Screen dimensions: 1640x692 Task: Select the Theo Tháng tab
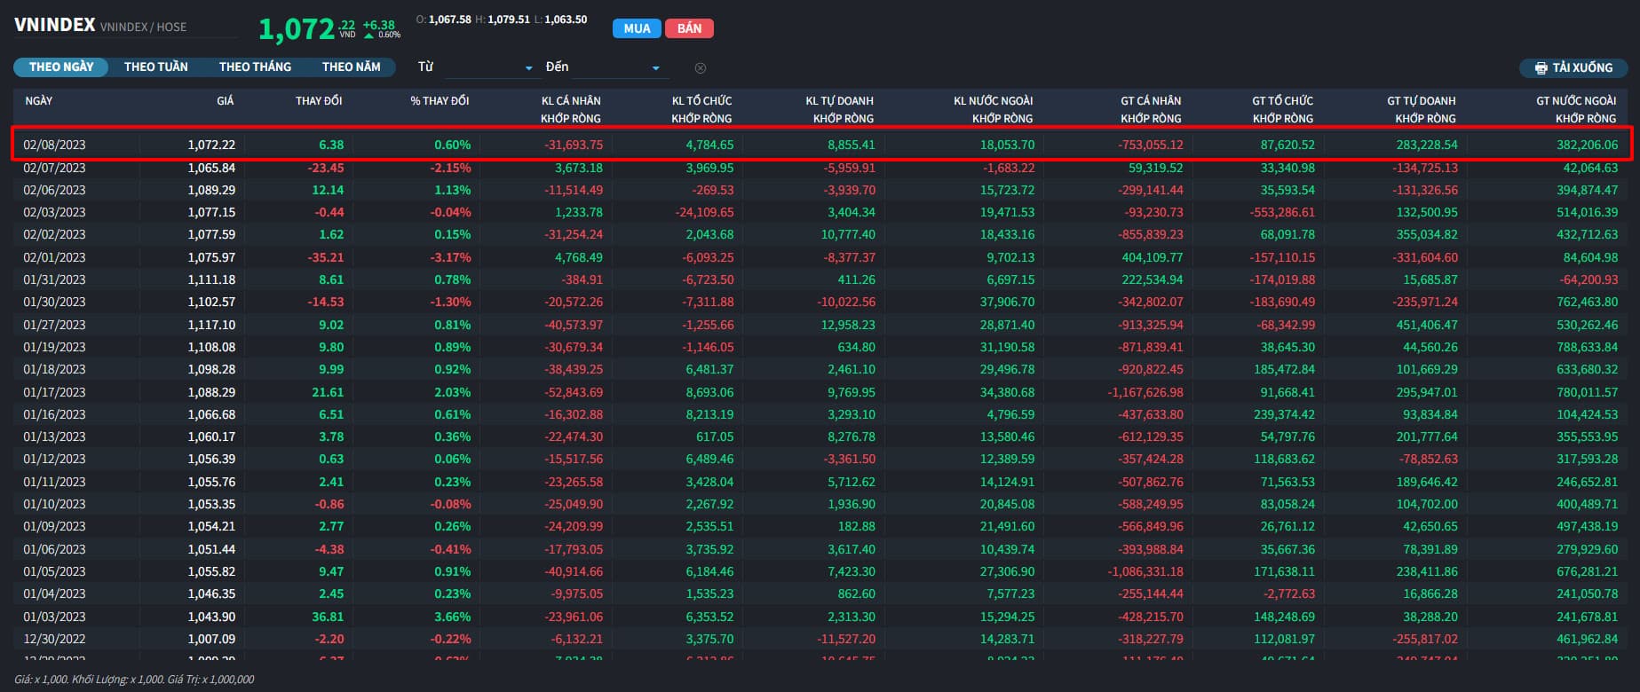pos(255,67)
